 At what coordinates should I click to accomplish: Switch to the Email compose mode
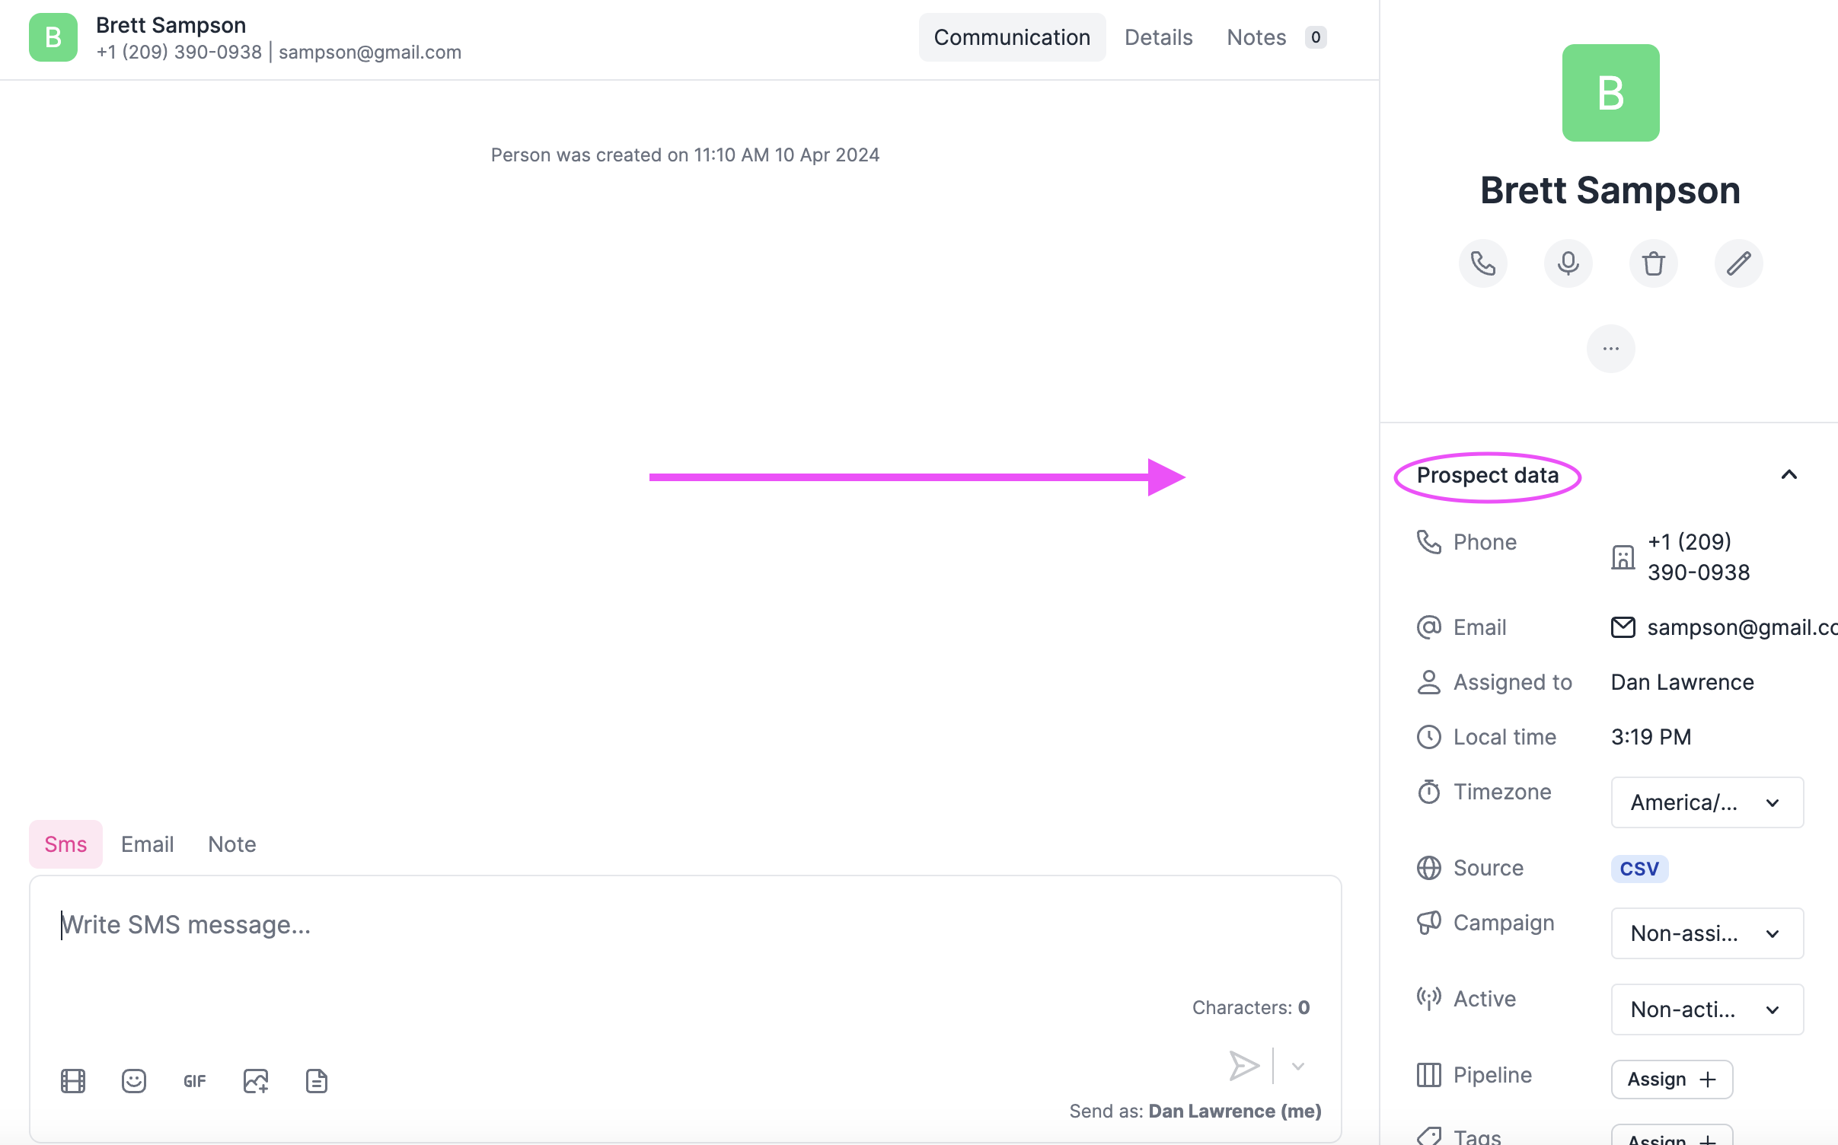click(147, 844)
